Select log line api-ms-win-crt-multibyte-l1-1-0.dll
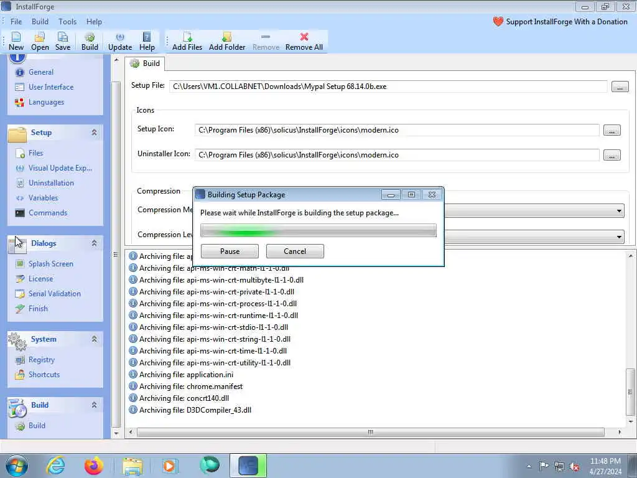Viewport: 637px width, 478px height. [x=216, y=280]
